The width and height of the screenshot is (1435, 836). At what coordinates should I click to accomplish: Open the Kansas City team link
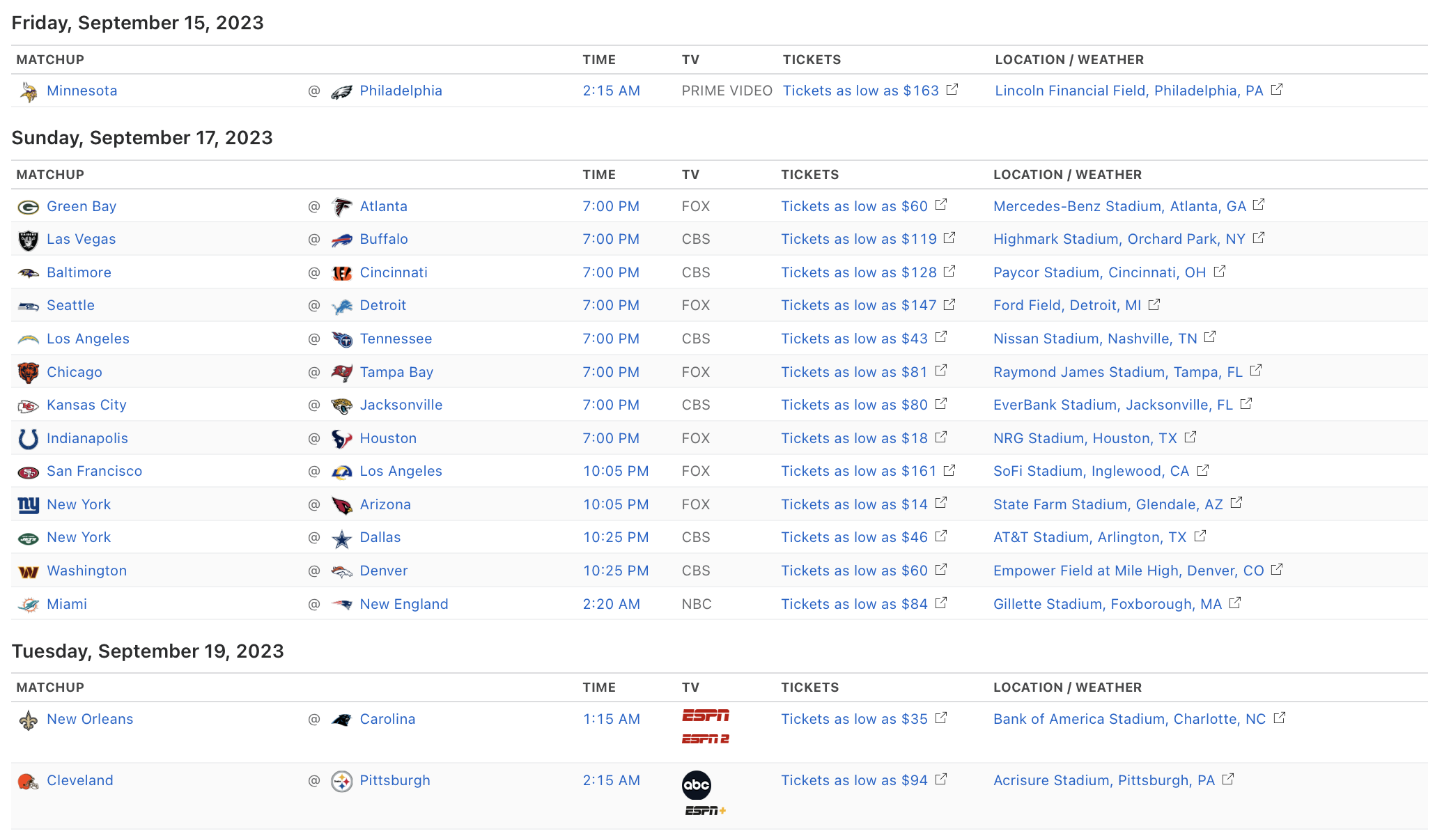[86, 405]
